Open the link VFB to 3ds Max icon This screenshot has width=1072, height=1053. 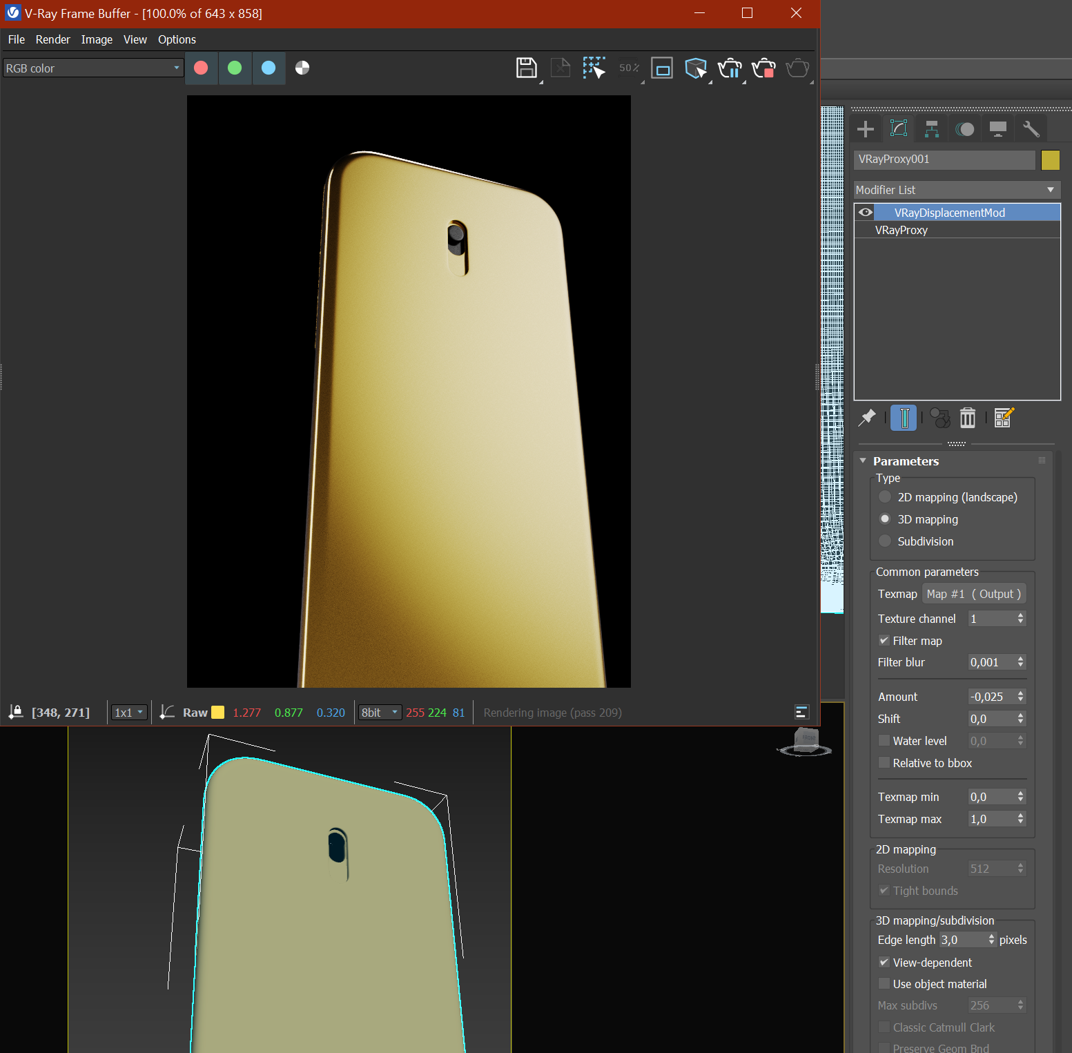(x=696, y=68)
